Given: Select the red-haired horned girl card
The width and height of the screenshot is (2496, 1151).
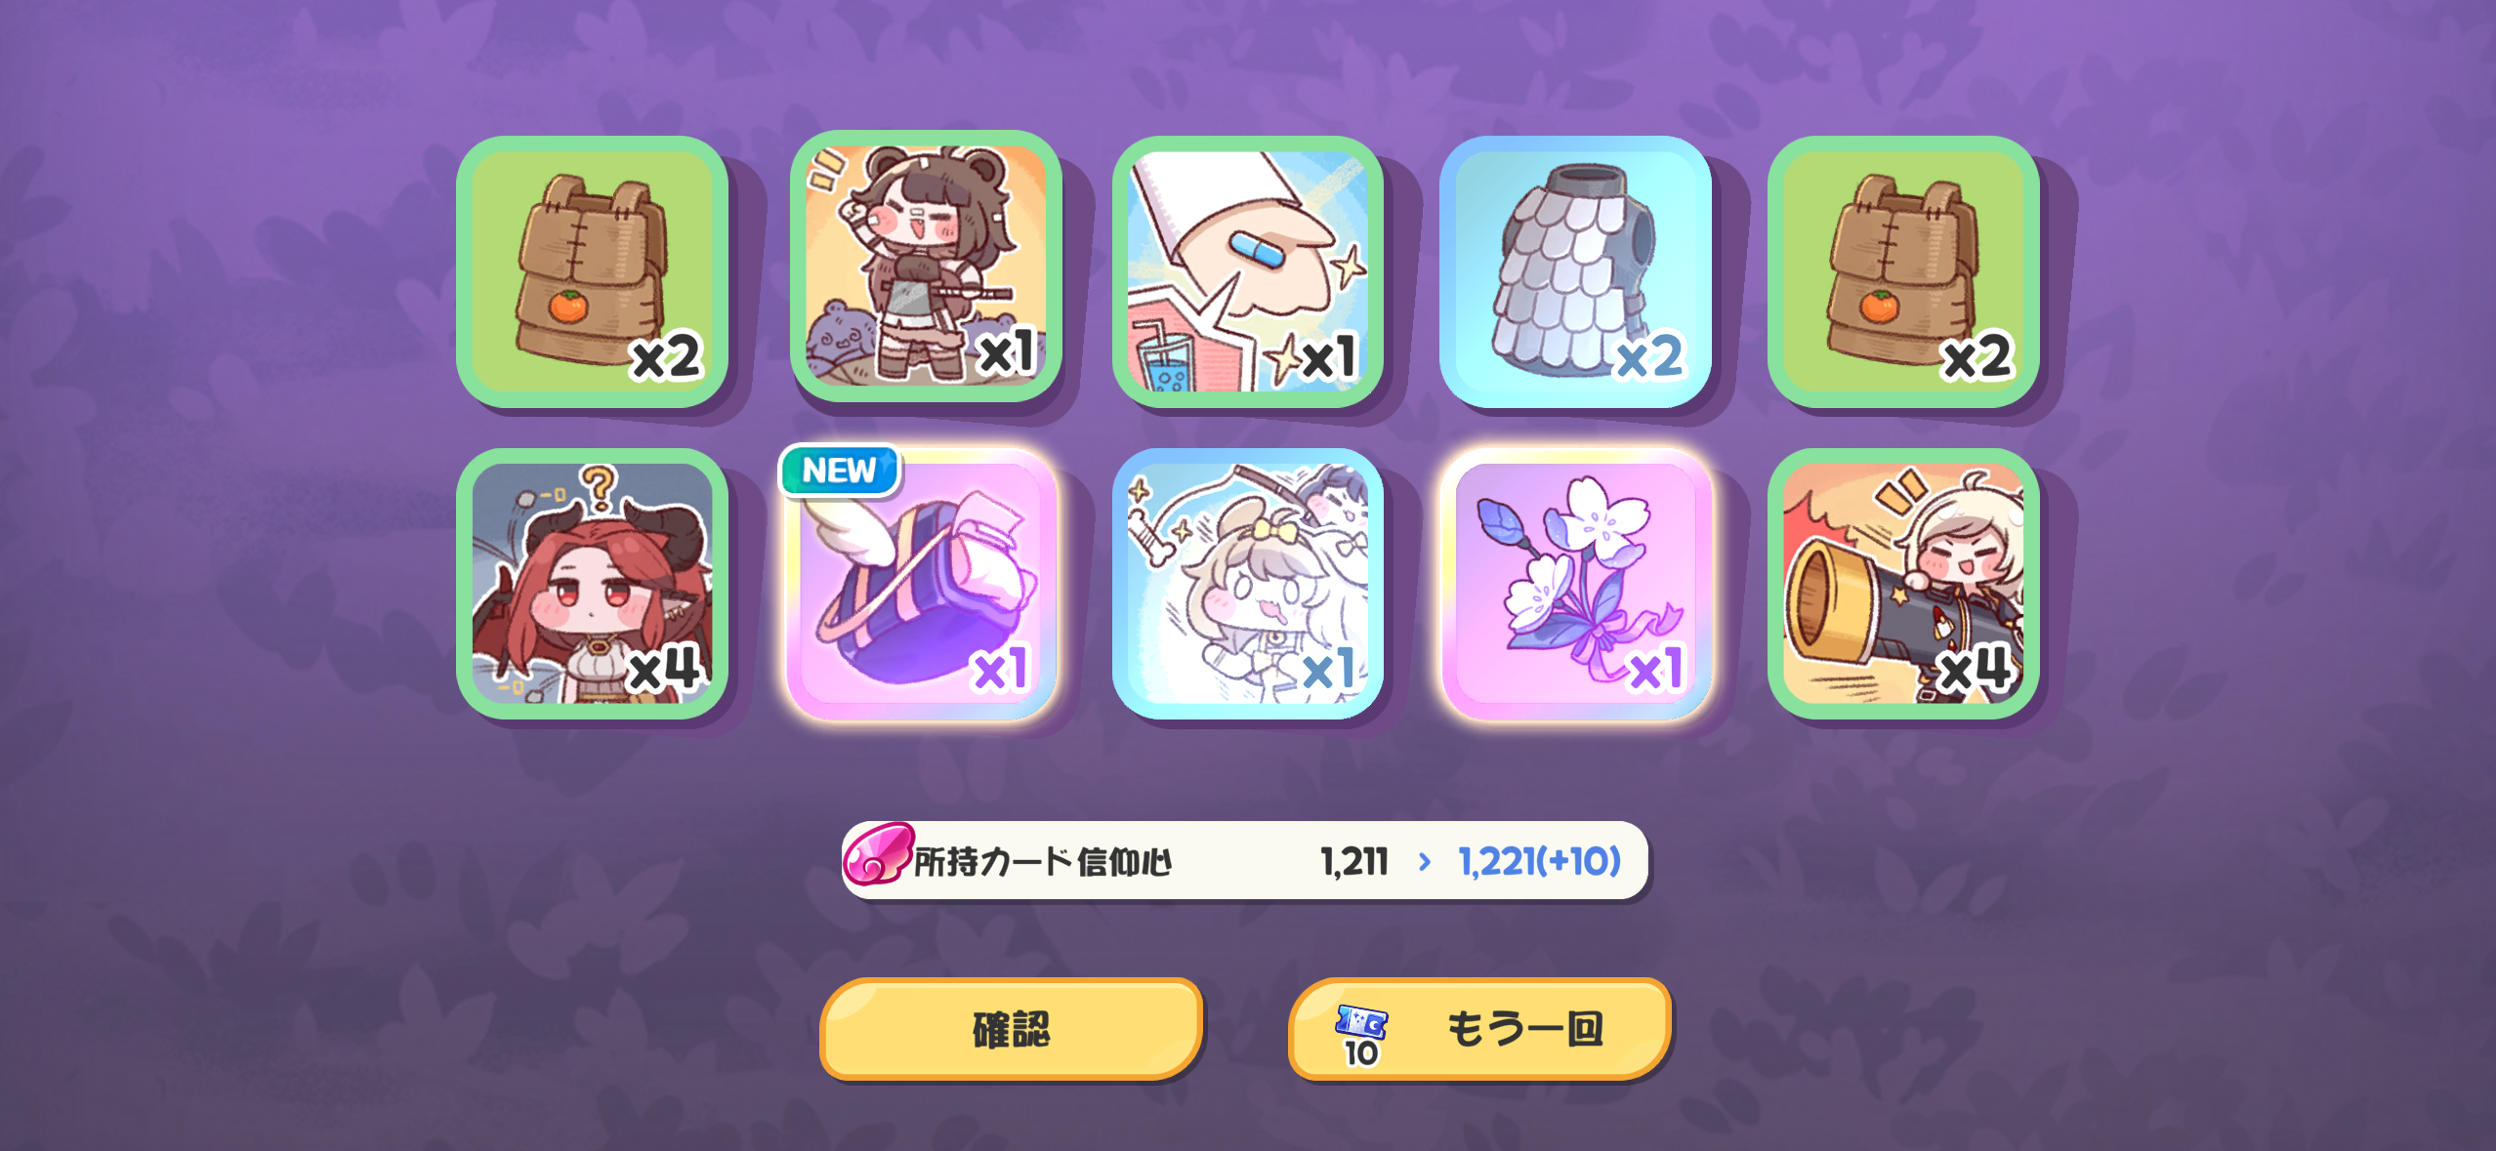Looking at the screenshot, I should 593,584.
